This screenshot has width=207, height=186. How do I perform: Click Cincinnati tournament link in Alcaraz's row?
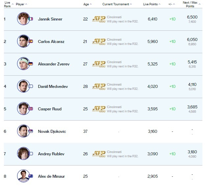[x=114, y=38]
